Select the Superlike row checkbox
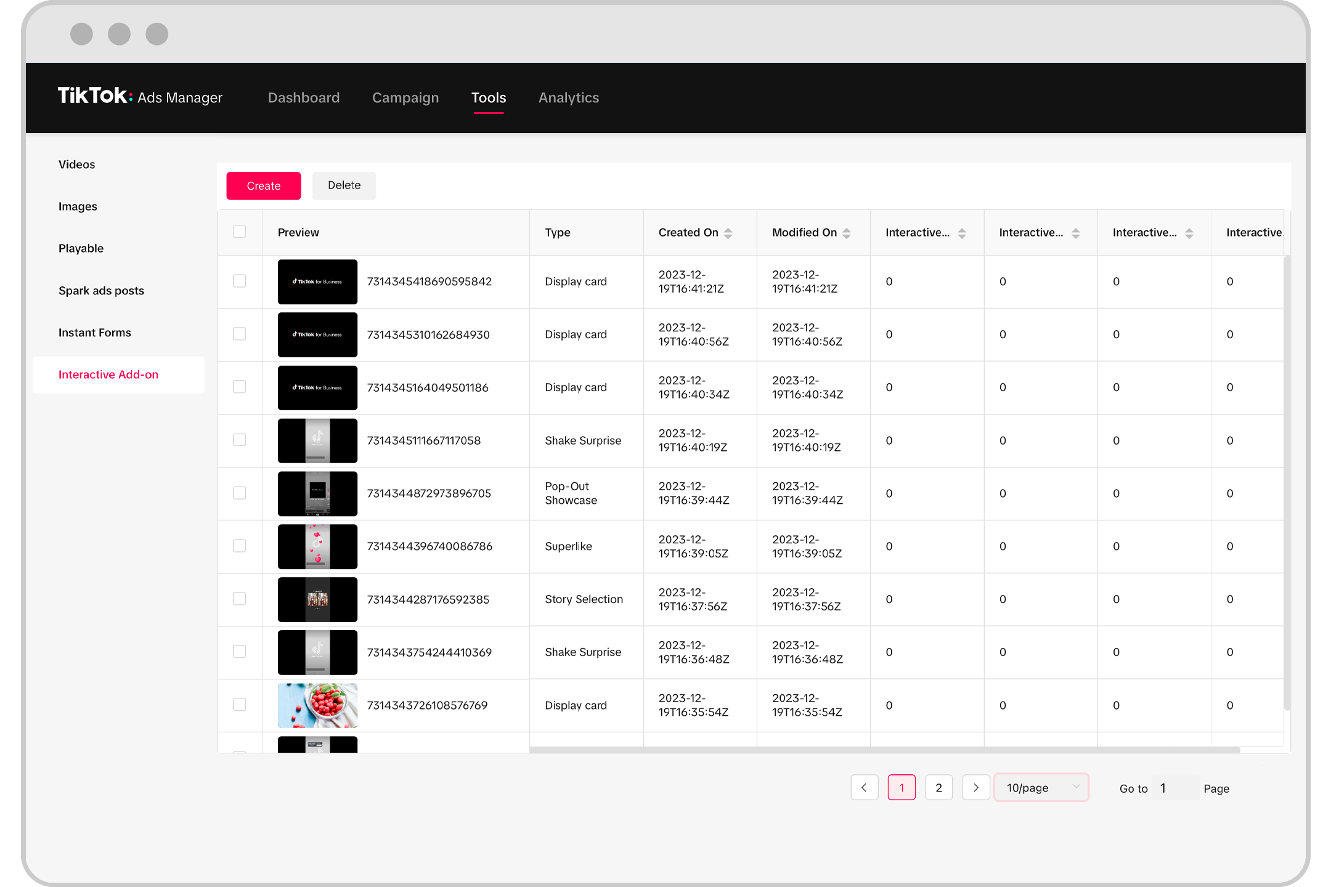The height and width of the screenshot is (887, 1331). (240, 546)
